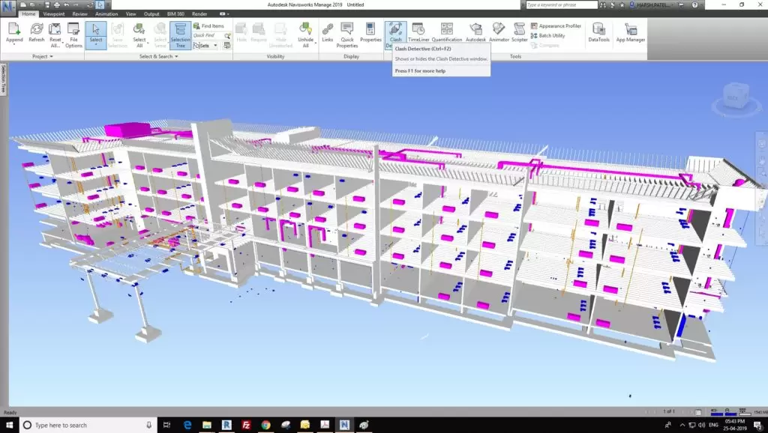The width and height of the screenshot is (768, 433).
Task: Click the Find Items button
Action: 208,25
